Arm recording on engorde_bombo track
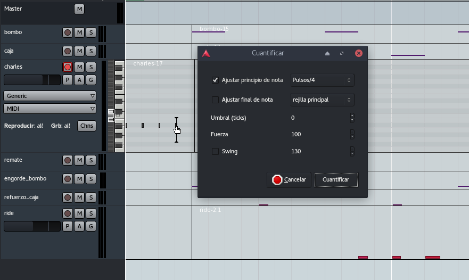The width and height of the screenshot is (469, 280). [x=68, y=179]
